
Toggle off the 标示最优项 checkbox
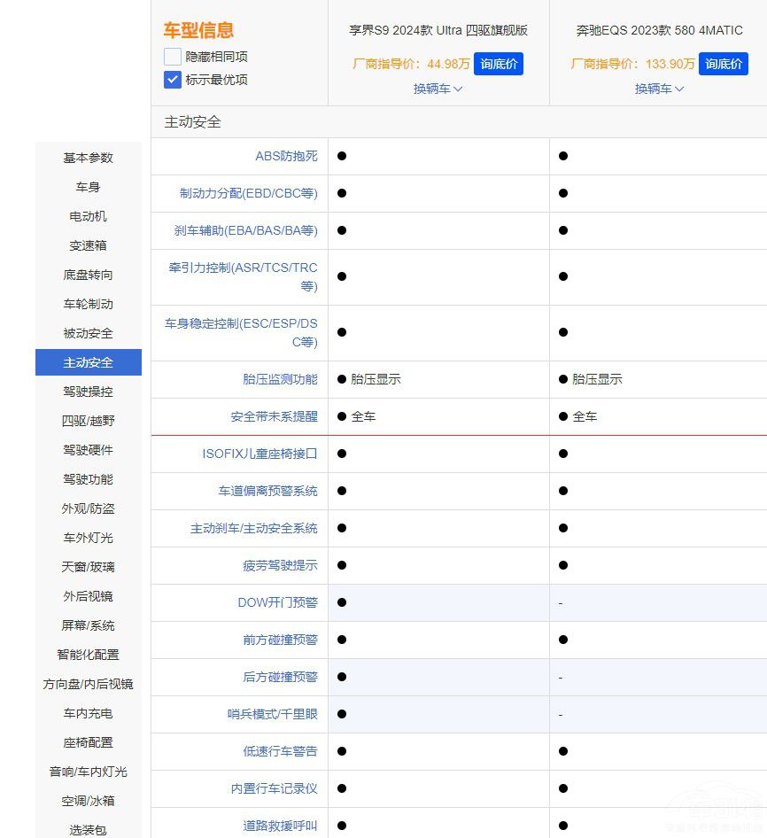pos(173,80)
